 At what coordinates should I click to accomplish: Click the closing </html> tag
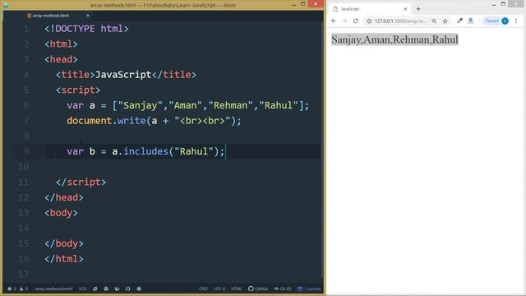coord(64,259)
